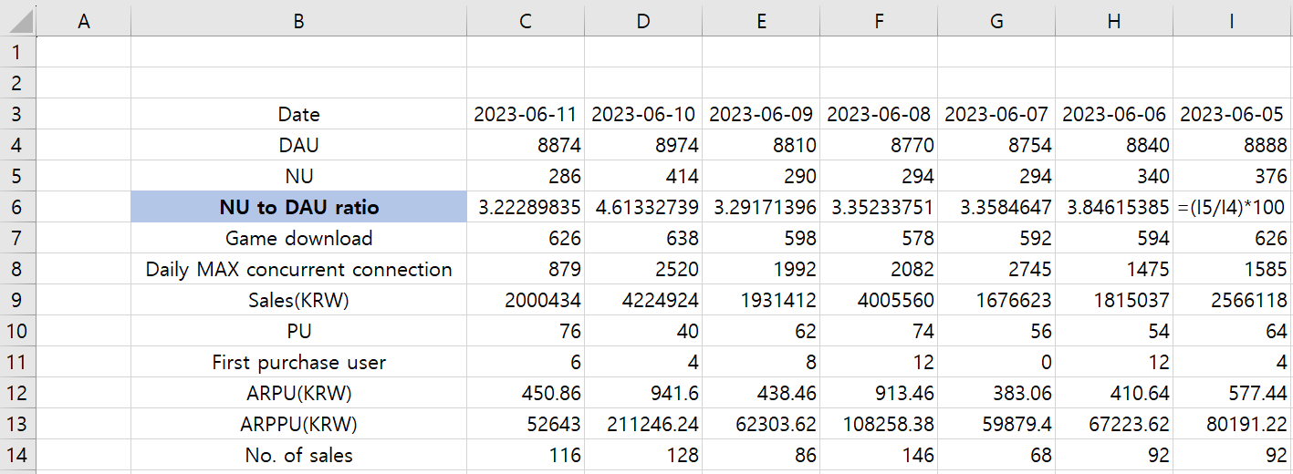The image size is (1293, 474).
Task: Click the sales value 4005560
Action: coord(879,300)
